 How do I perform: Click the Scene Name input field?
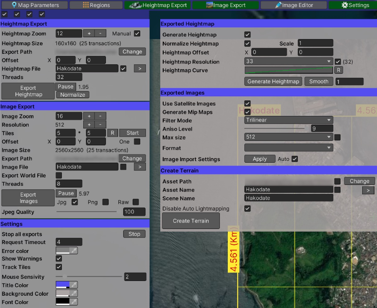[288, 198]
